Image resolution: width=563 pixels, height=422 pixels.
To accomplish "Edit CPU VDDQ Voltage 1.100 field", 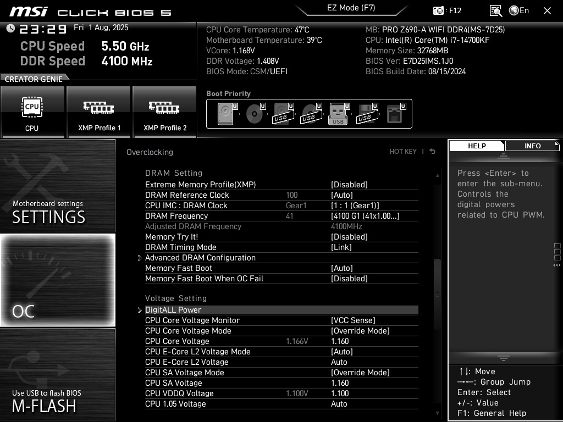I will (340, 393).
